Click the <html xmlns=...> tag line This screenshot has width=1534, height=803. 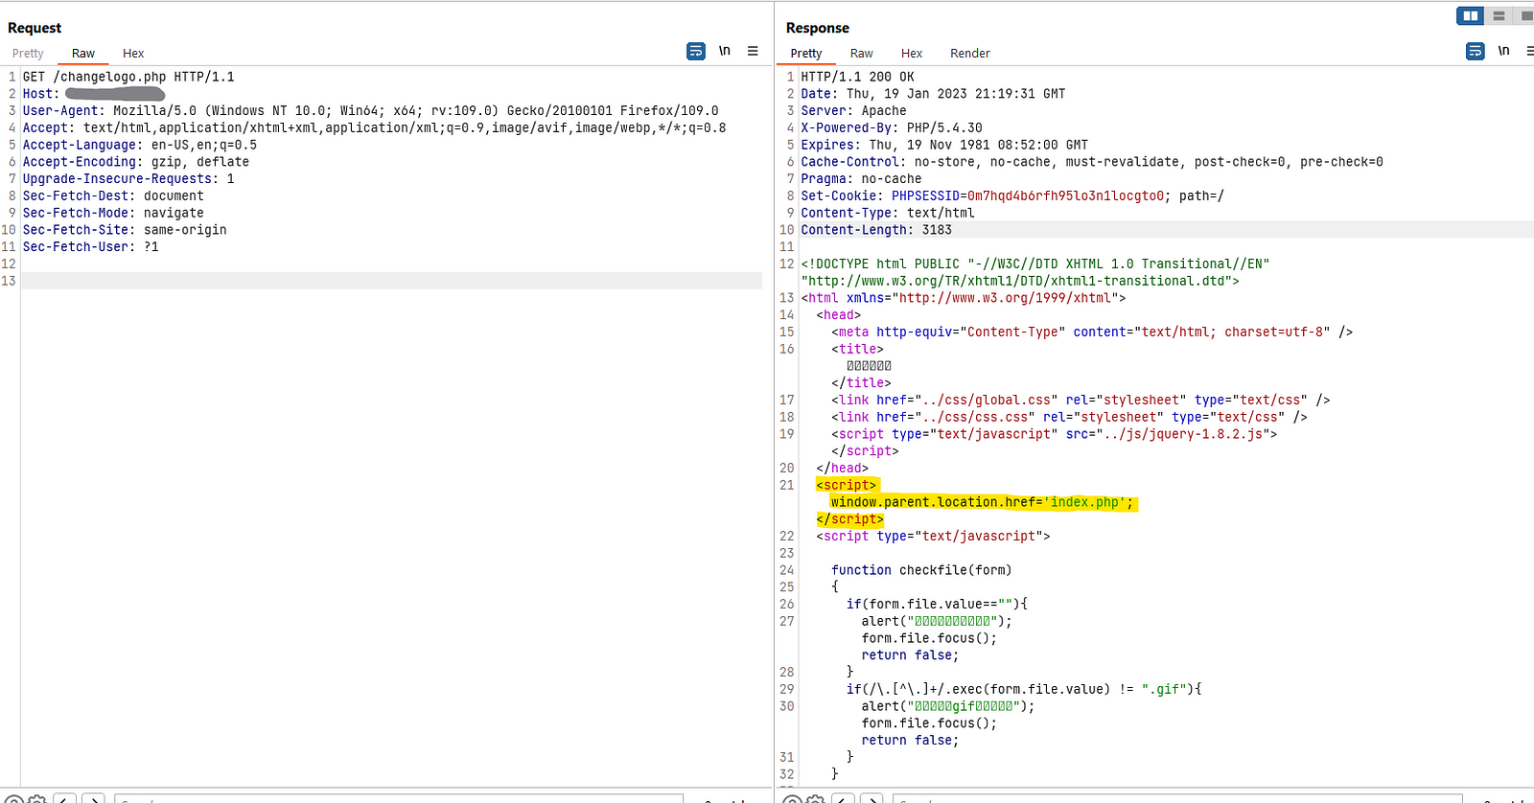pyautogui.click(x=964, y=298)
